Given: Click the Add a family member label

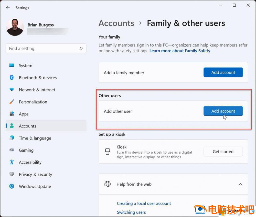Looking at the screenshot, I should click(124, 73).
